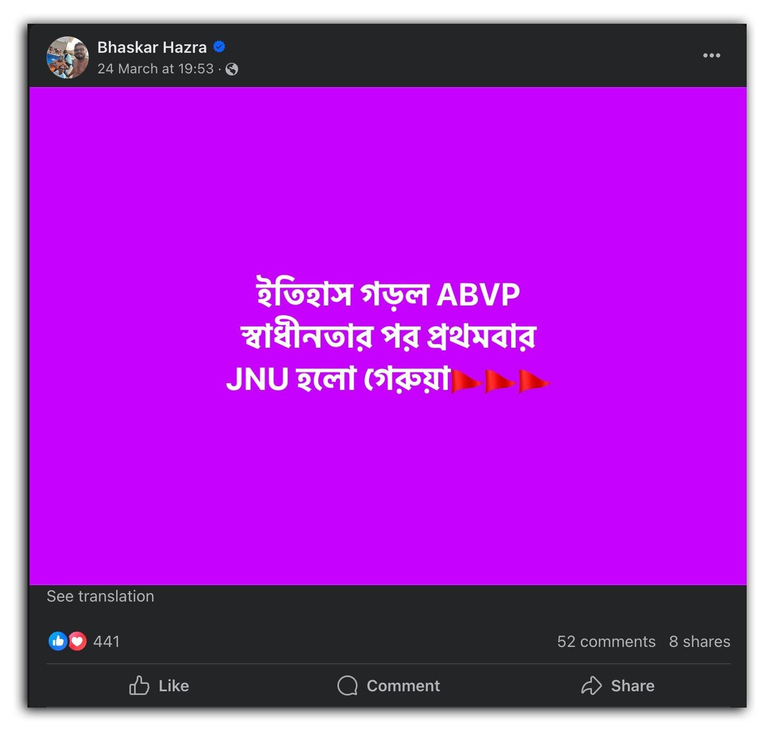This screenshot has width=772, height=734.
Task: Toggle the Like button label
Action: 174,686
